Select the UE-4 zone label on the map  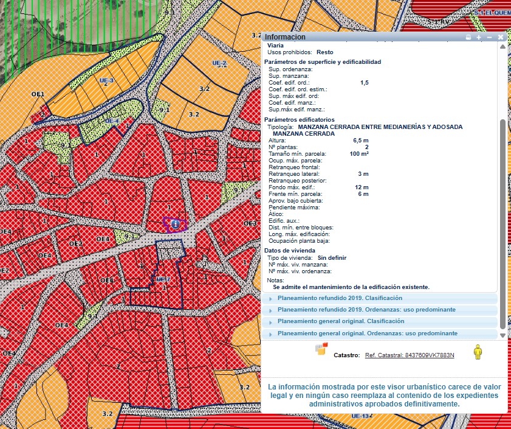point(112,121)
